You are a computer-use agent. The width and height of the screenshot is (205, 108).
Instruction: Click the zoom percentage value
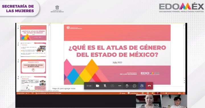coord(179,93)
